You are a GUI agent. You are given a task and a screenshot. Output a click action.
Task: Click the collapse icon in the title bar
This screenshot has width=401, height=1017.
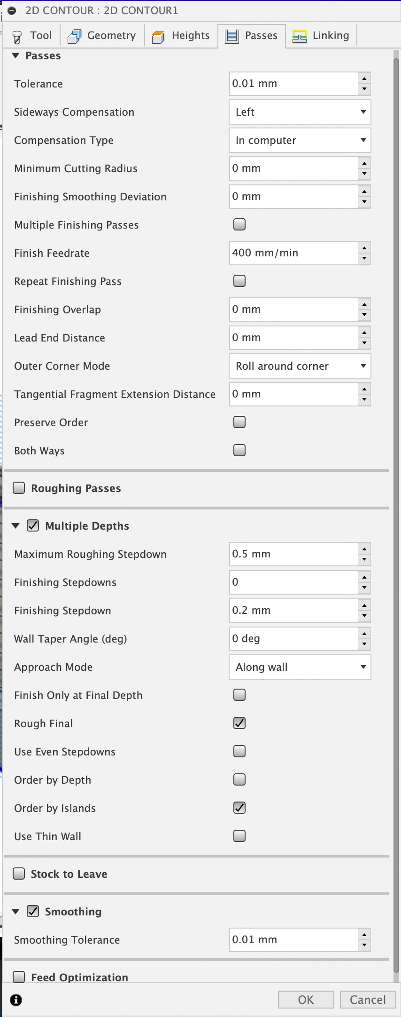coord(12,10)
